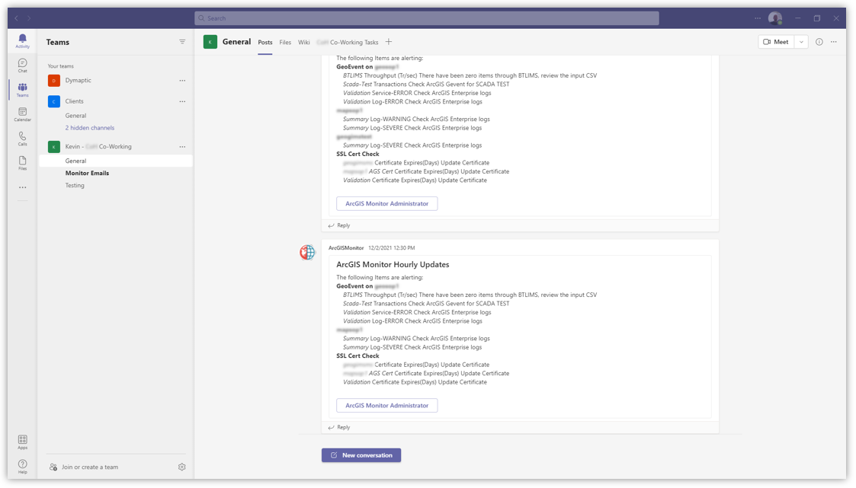Open Files from the left rail
The height and width of the screenshot is (488, 856).
pyautogui.click(x=22, y=164)
